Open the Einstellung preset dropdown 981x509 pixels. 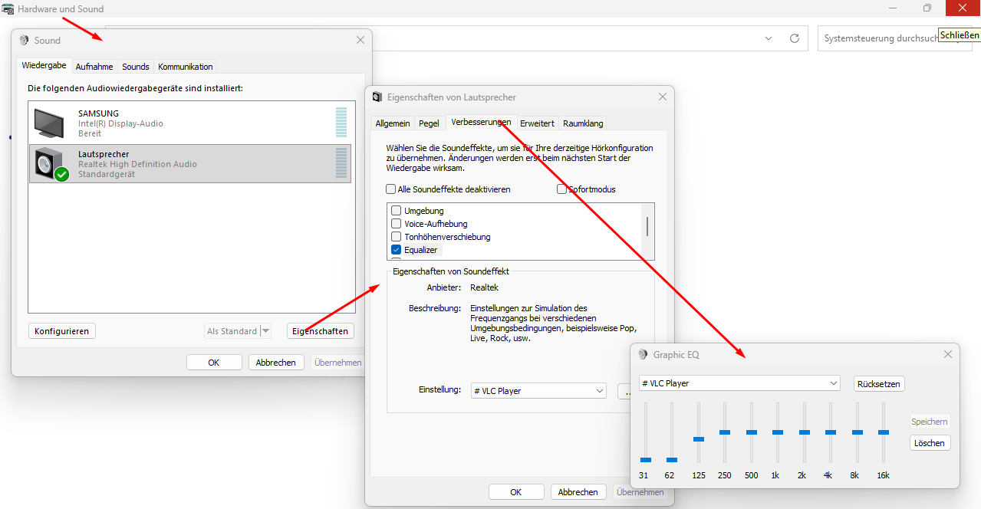pos(538,391)
